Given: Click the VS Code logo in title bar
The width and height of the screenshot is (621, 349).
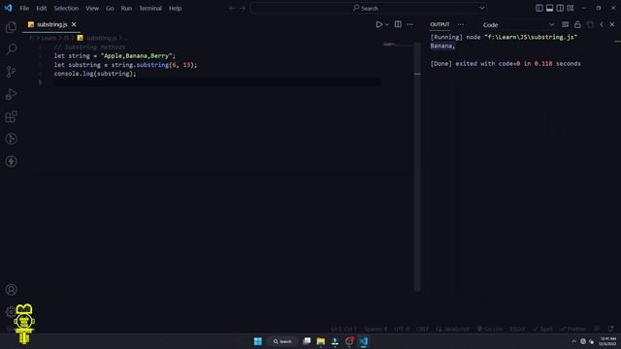Looking at the screenshot, I should pyautogui.click(x=9, y=8).
